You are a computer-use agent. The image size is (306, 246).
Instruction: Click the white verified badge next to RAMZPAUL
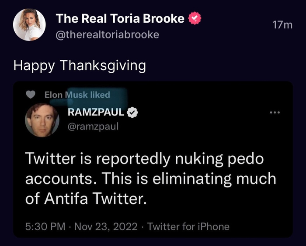(x=132, y=113)
